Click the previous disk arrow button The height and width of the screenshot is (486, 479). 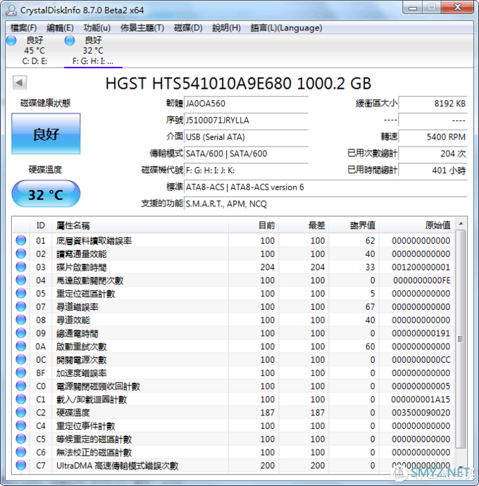coord(20,82)
